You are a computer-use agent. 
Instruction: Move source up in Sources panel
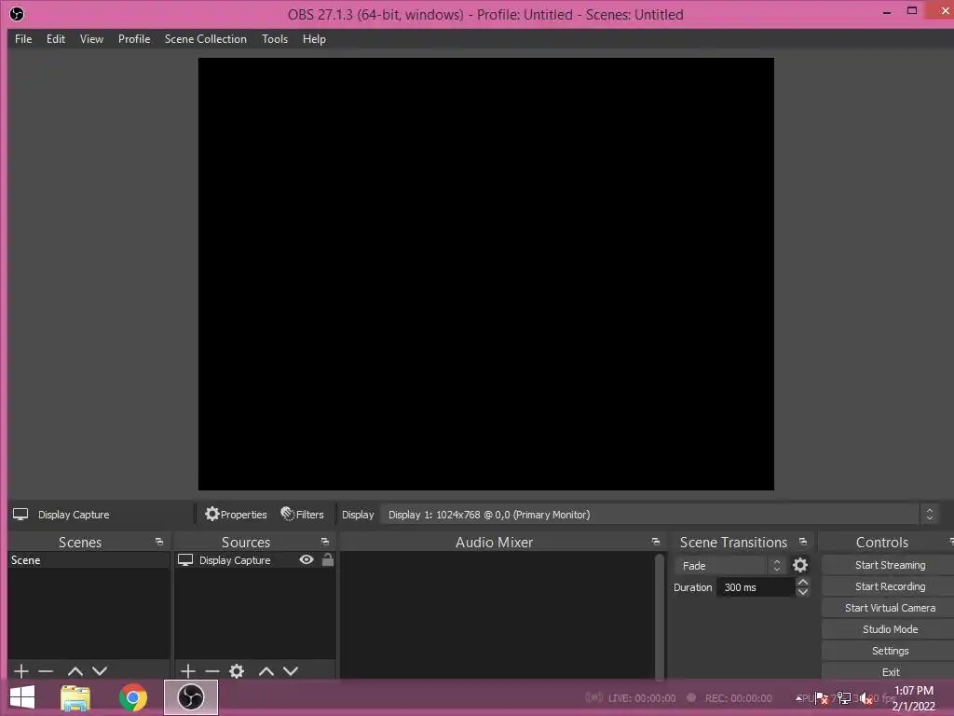[x=266, y=671]
